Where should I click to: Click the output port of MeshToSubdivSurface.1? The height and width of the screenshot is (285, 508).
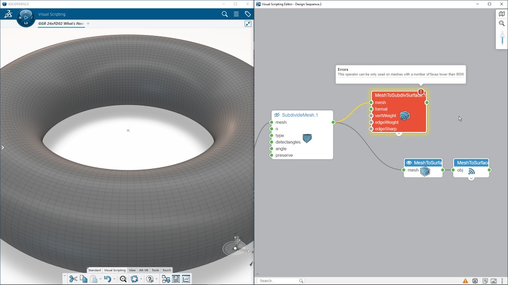(x=427, y=102)
